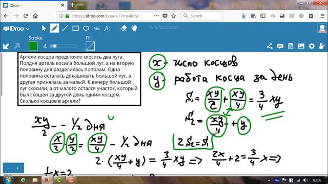Zoom in with the plus button
Image resolution: width=328 pixels, height=184 pixels.
click(x=17, y=168)
